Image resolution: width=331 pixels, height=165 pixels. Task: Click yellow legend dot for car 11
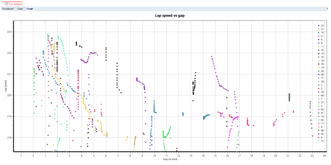pyautogui.click(x=319, y=47)
